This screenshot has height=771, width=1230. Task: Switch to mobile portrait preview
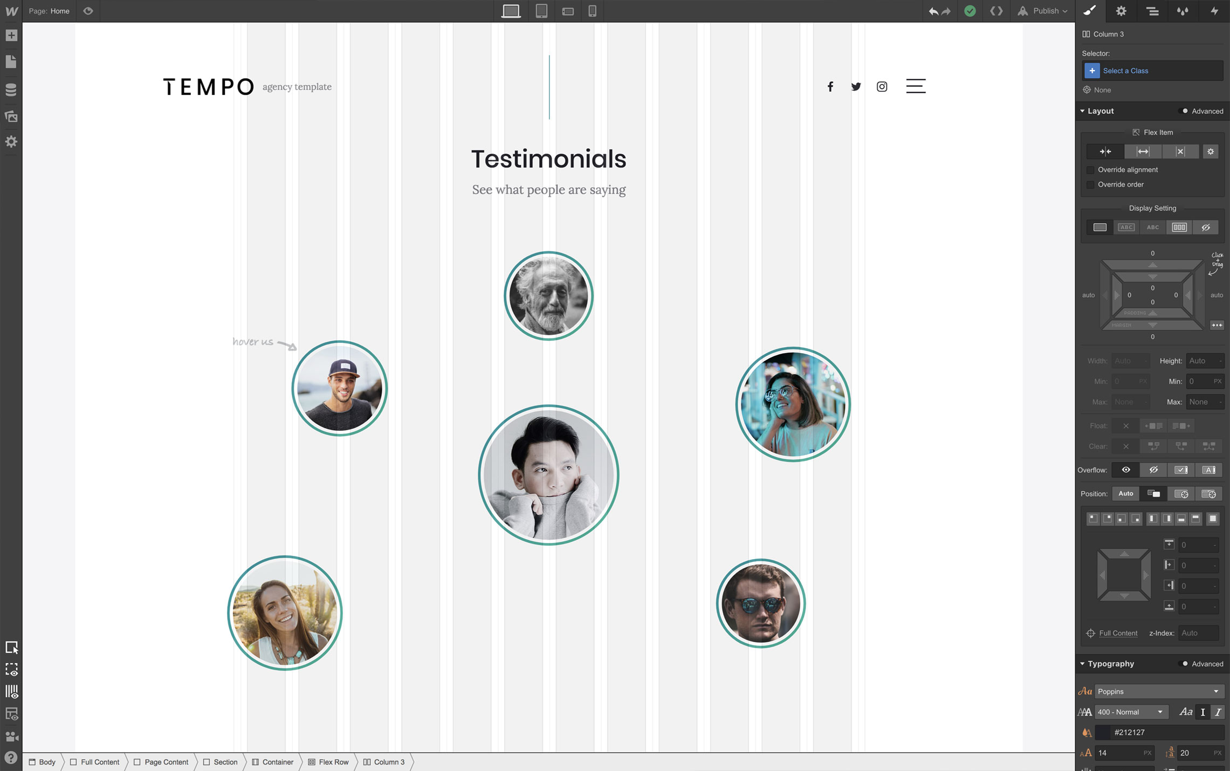tap(592, 11)
